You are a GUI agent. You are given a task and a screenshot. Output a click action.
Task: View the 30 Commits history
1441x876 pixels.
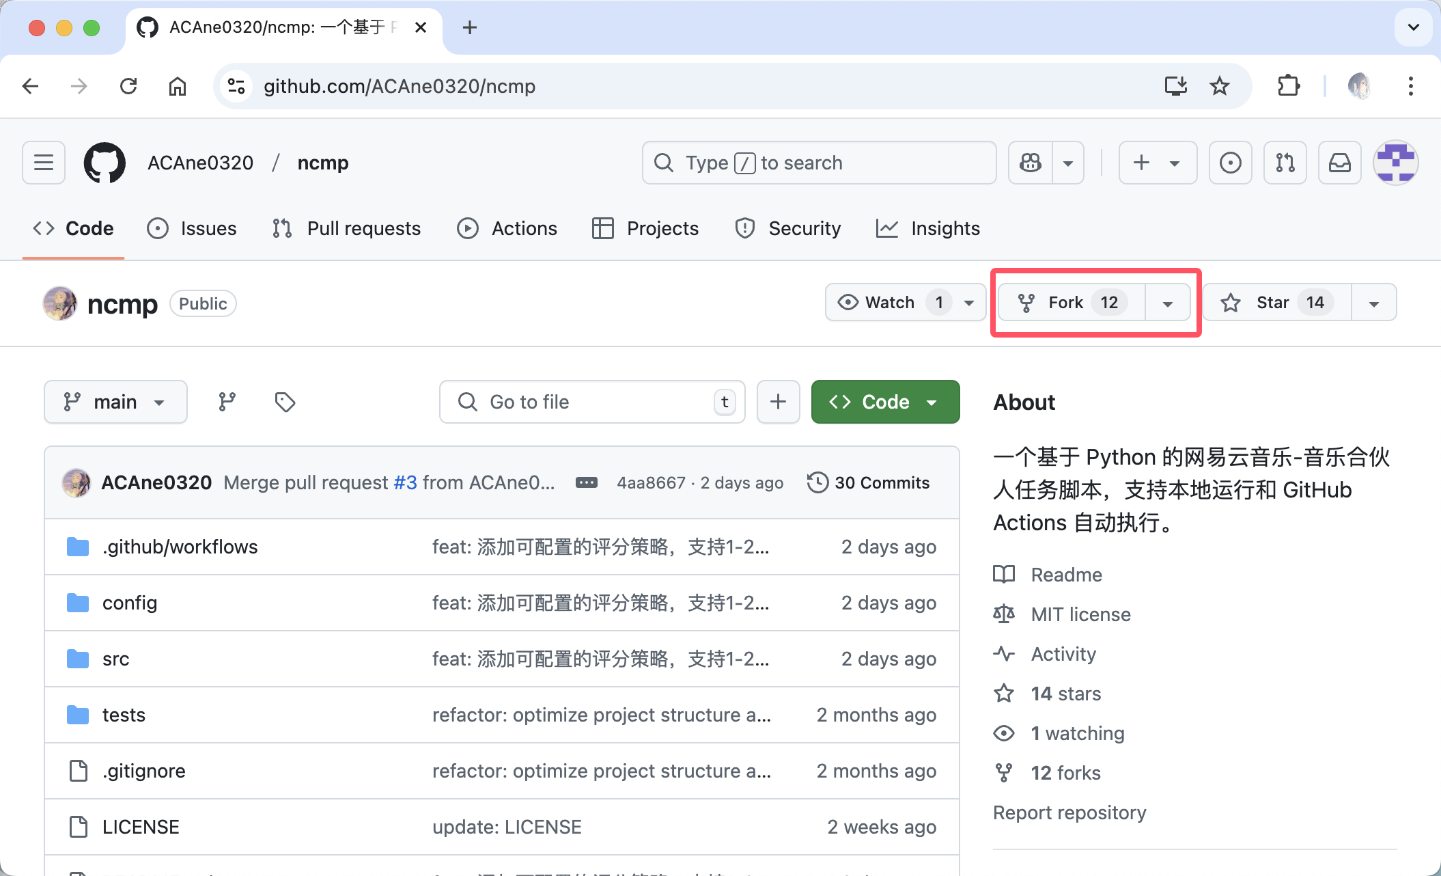pyautogui.click(x=868, y=482)
